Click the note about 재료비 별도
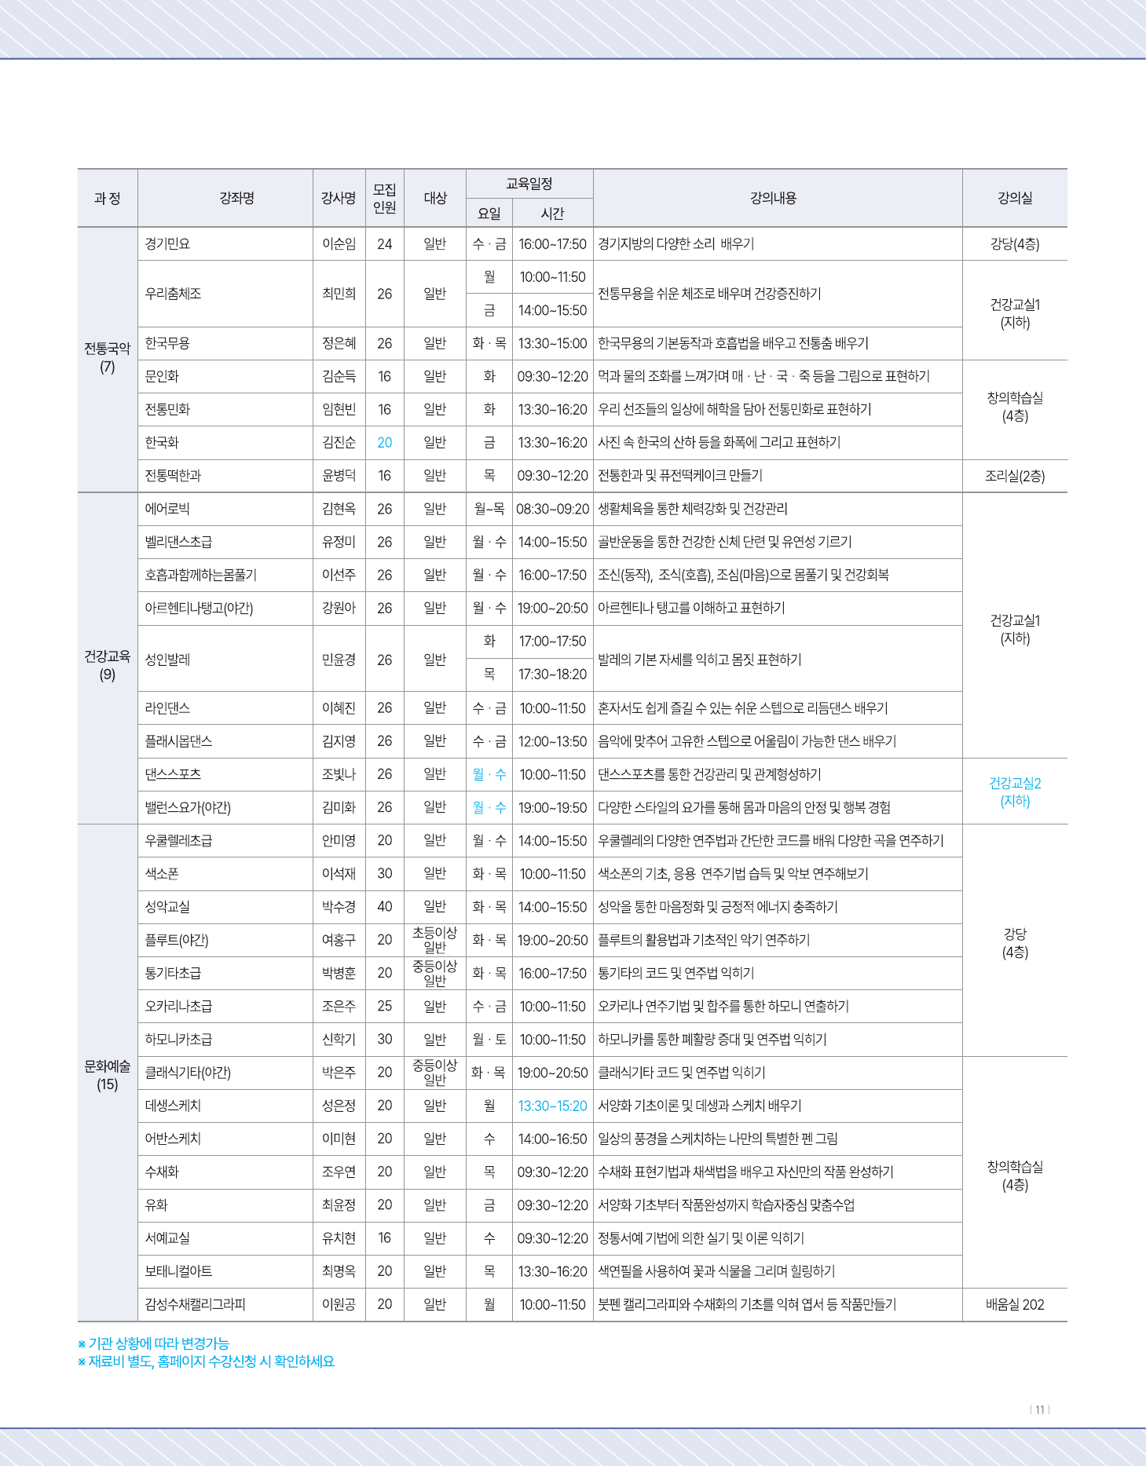Image resolution: width=1146 pixels, height=1466 pixels. click(x=206, y=1362)
